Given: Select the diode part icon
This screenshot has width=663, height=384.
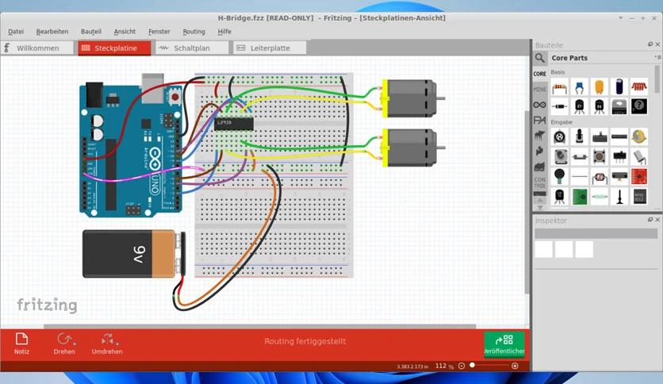Looking at the screenshot, I should (560, 106).
